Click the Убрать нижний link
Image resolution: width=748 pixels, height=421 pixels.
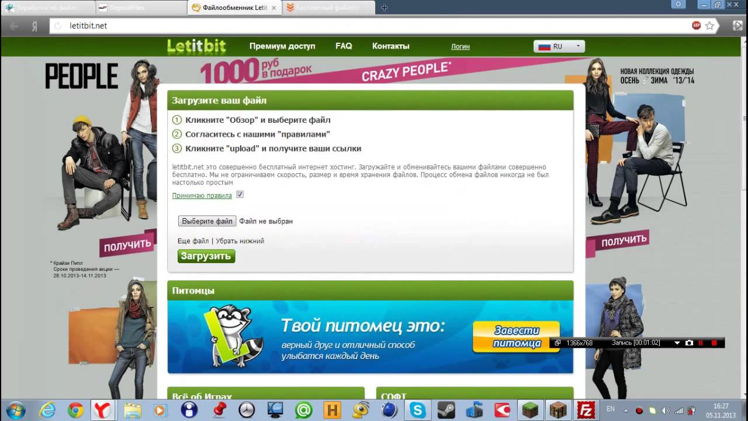[240, 241]
